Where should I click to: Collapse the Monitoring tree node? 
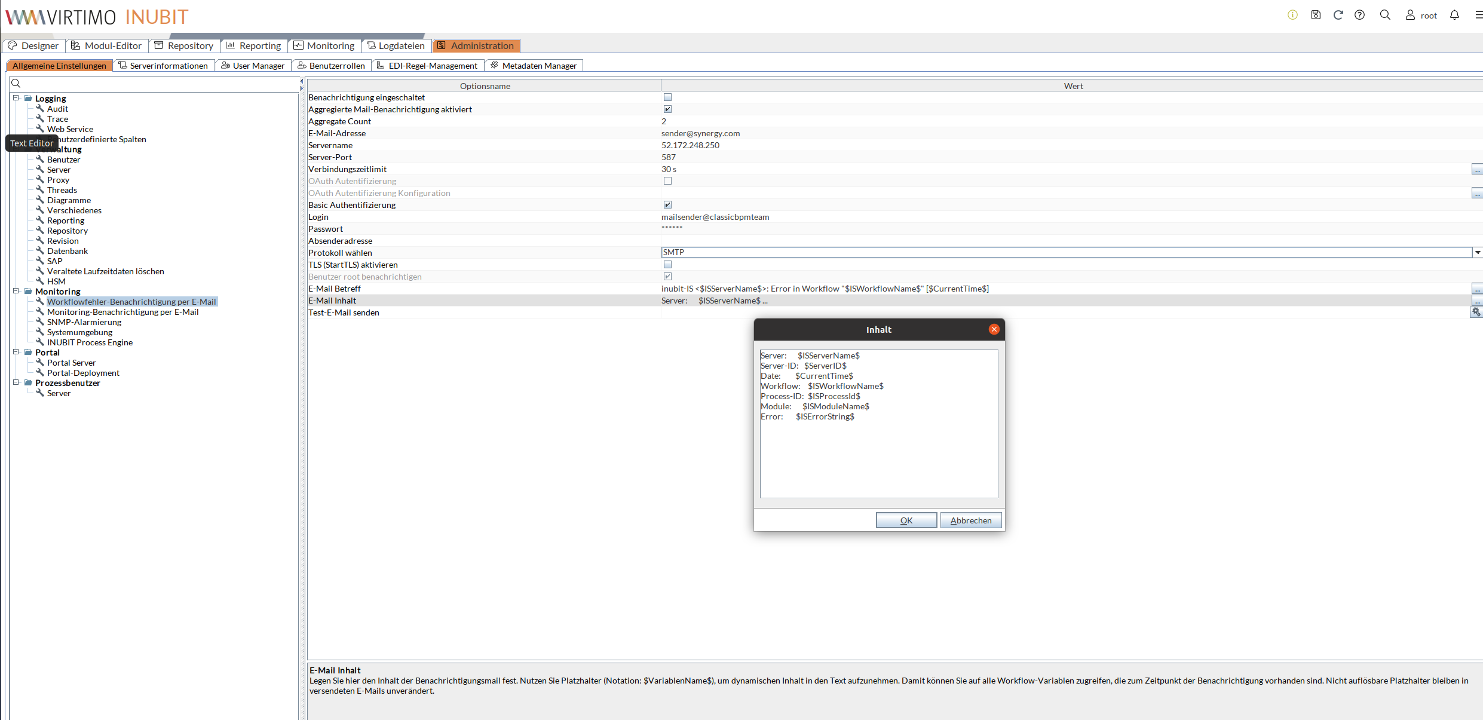15,291
